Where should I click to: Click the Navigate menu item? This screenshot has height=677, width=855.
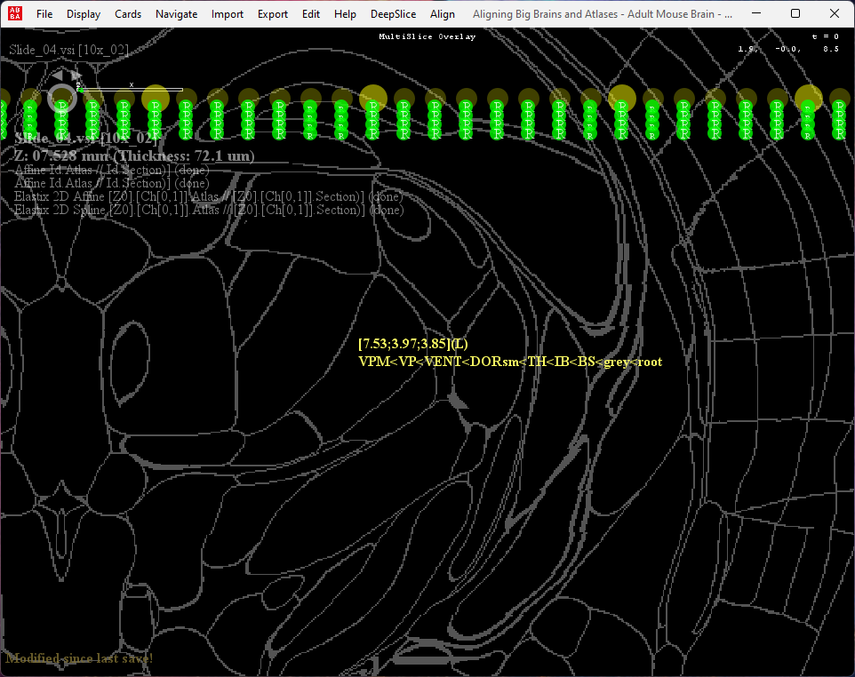click(176, 13)
